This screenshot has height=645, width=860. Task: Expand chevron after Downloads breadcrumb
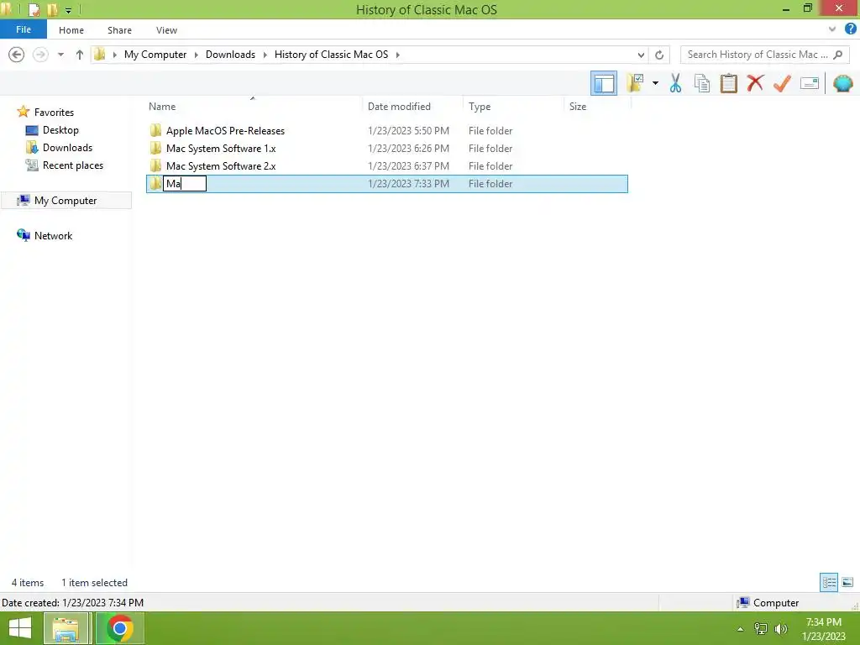pyautogui.click(x=265, y=55)
